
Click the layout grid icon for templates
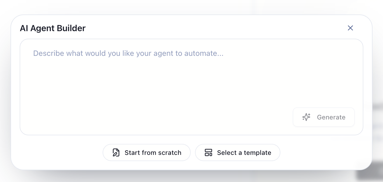[x=208, y=152]
